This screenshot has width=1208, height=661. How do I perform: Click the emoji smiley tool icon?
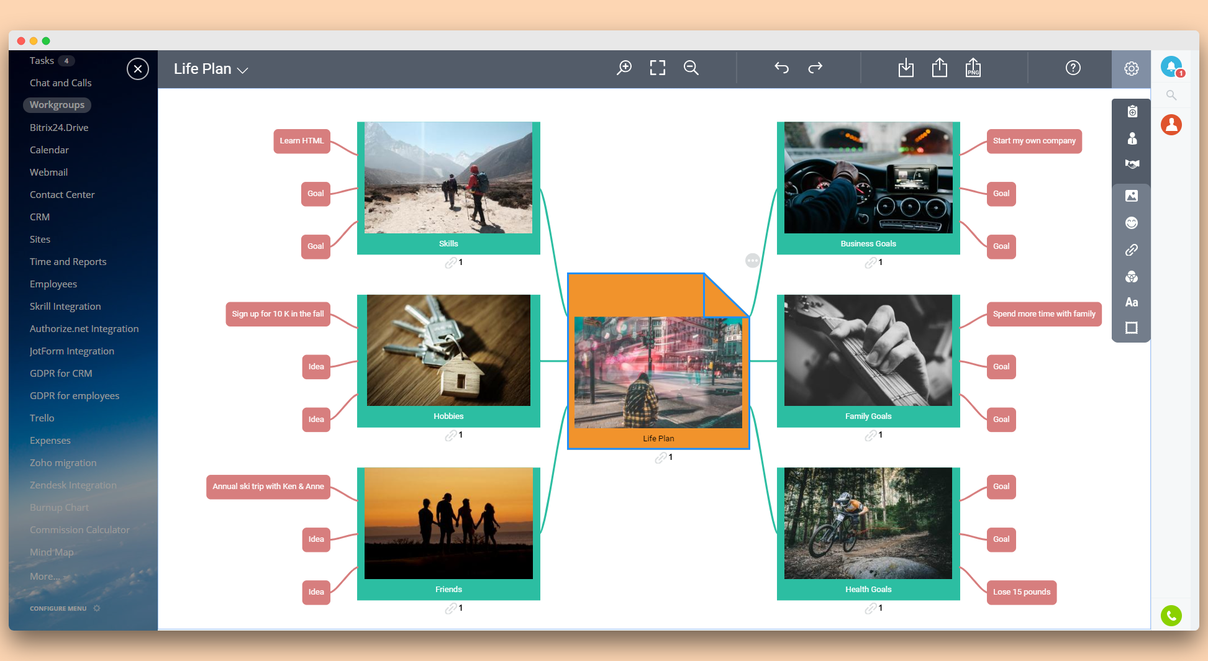(x=1132, y=223)
